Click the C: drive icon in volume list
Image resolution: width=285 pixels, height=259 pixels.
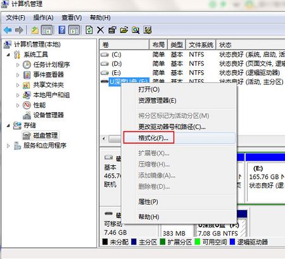(104, 54)
